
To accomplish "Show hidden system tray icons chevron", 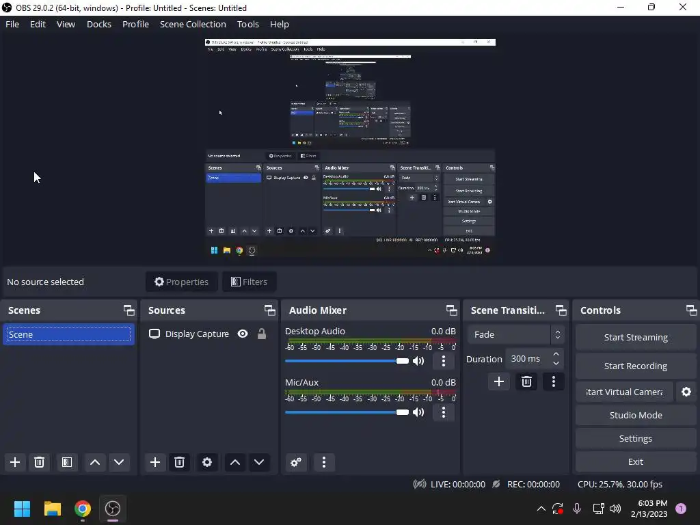I will click(x=541, y=509).
